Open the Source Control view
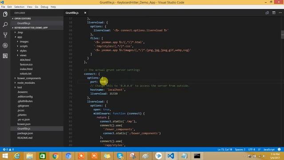The image size is (284, 160). [x=5, y=35]
